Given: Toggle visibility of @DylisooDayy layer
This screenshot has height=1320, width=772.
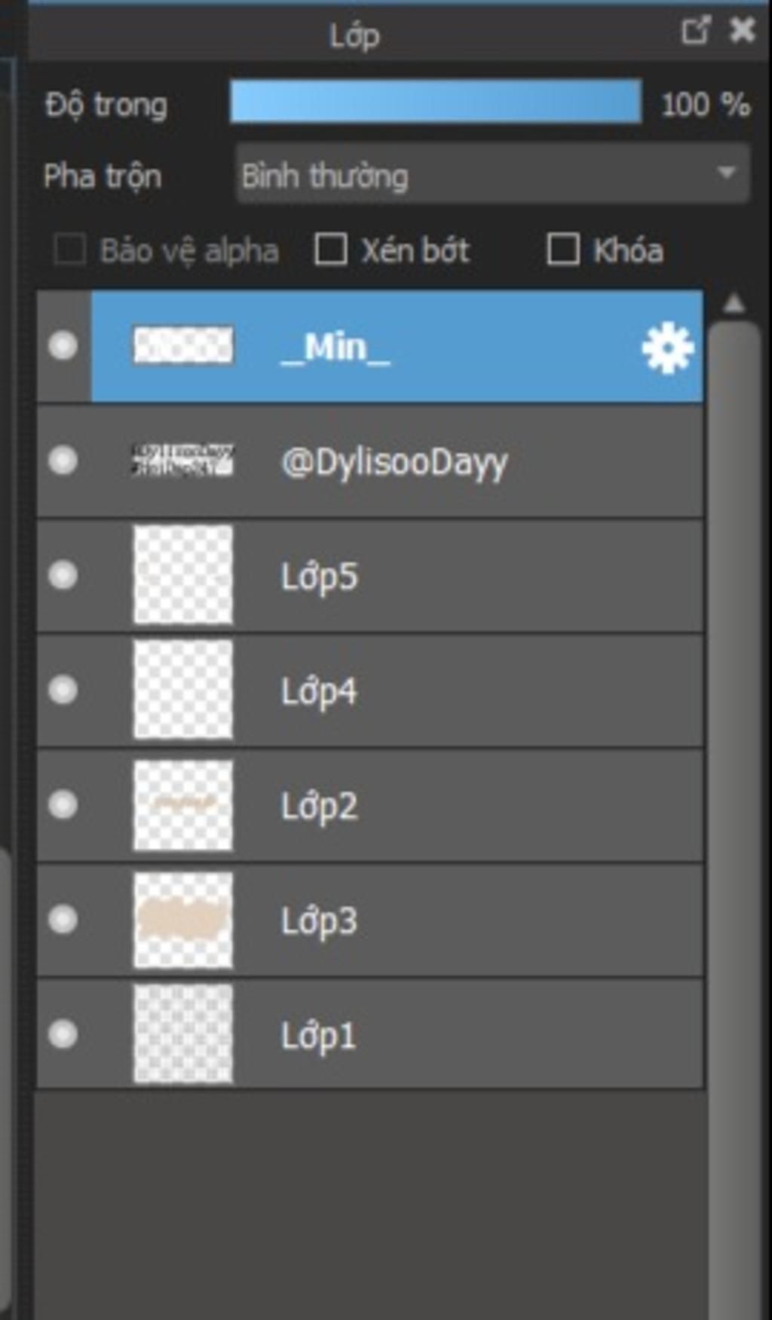Looking at the screenshot, I should click(63, 461).
